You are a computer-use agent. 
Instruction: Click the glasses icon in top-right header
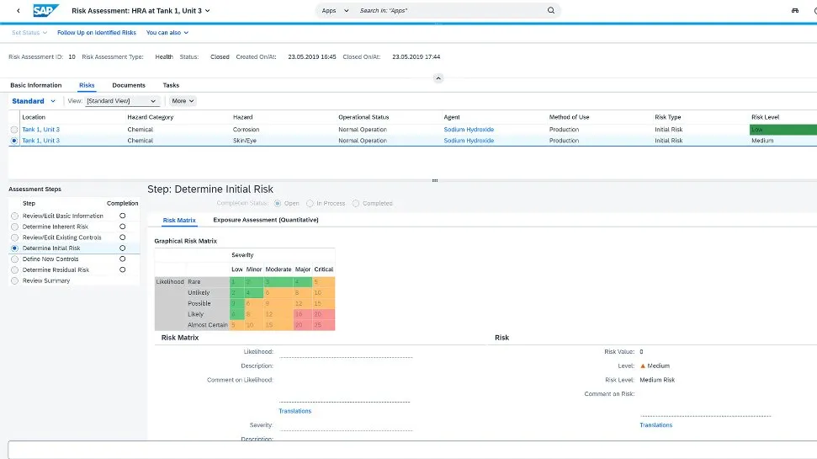[794, 11]
